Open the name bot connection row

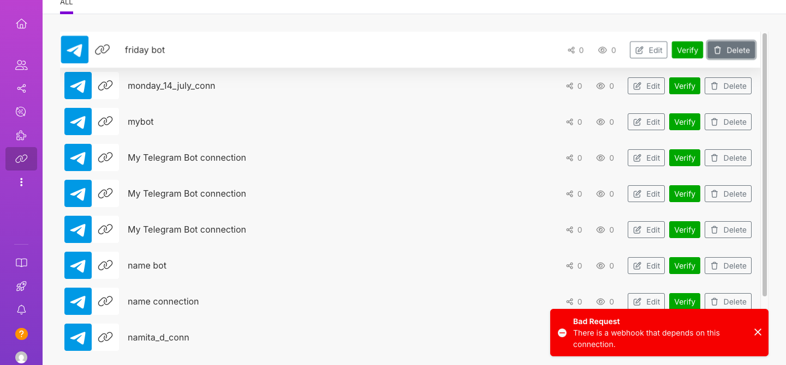[x=147, y=266]
